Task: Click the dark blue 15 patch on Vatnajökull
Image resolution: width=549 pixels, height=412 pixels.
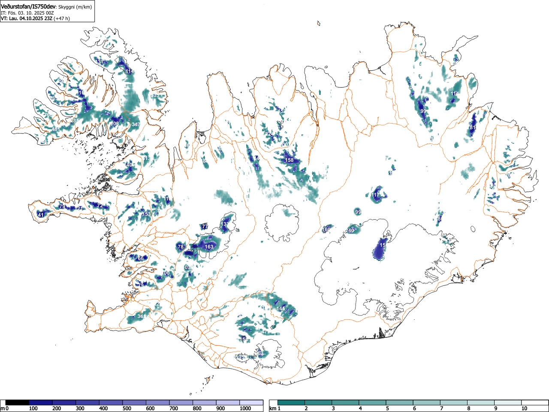Action: click(380, 249)
